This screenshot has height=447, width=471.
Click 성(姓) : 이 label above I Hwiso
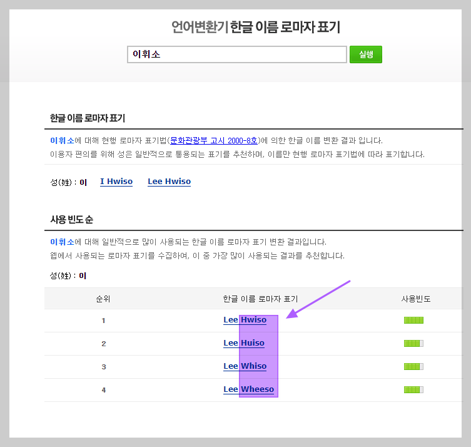68,182
